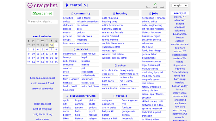Open rvs + camp under autos

tap(126, 81)
